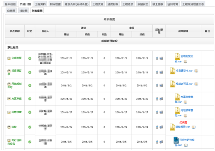Open the 方案审查批复.rar attachment link
The image size is (215, 151).
184,99
